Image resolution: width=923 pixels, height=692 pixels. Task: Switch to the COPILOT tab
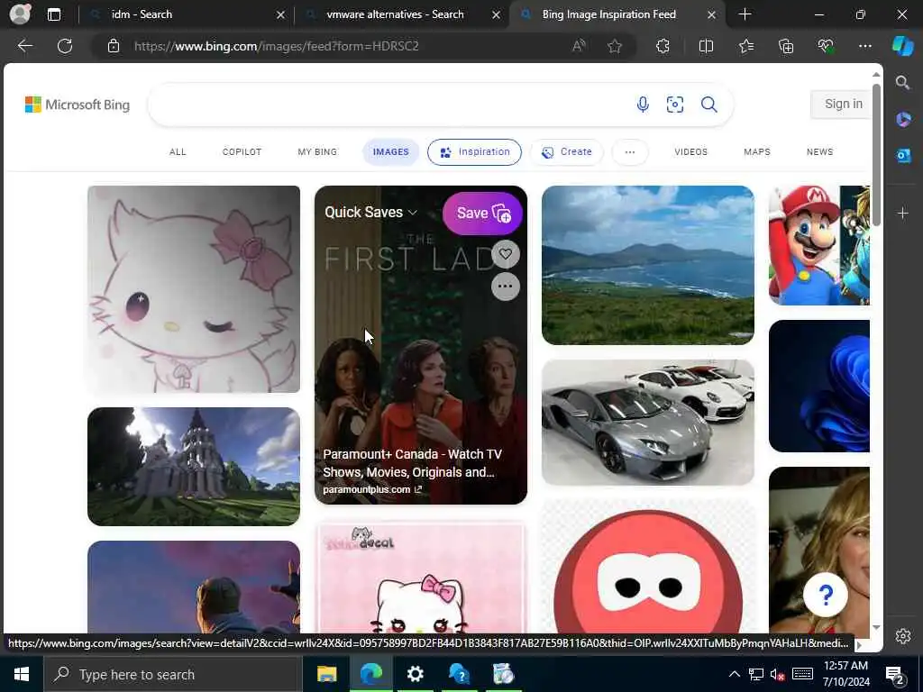[x=242, y=151]
